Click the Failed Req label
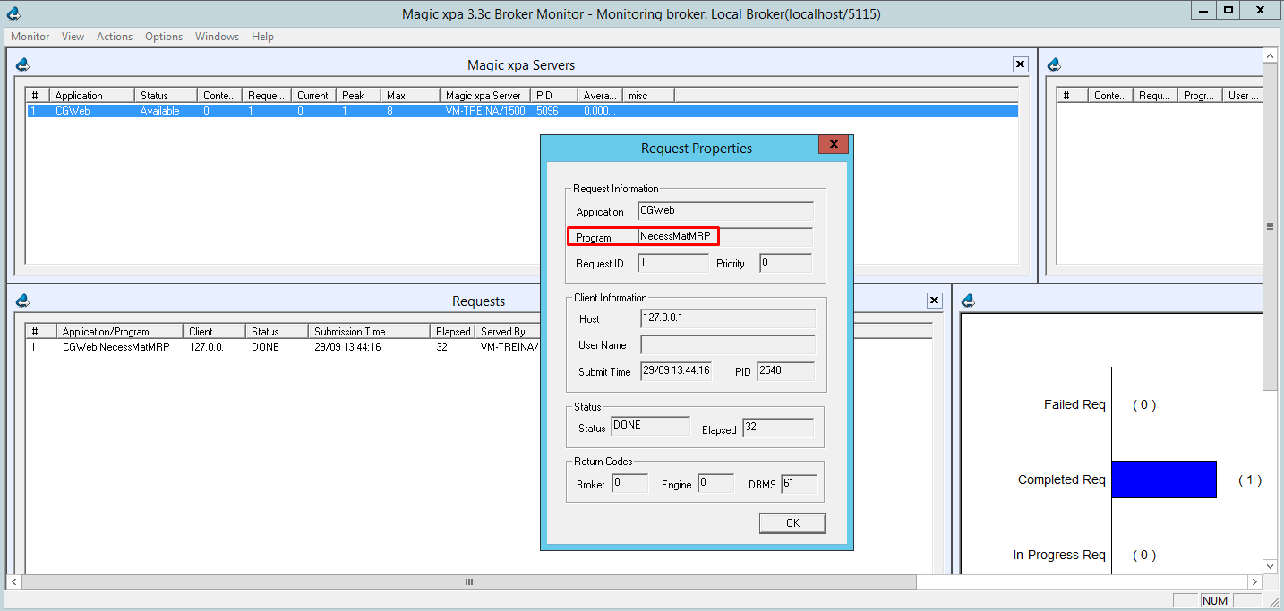 coord(1074,404)
